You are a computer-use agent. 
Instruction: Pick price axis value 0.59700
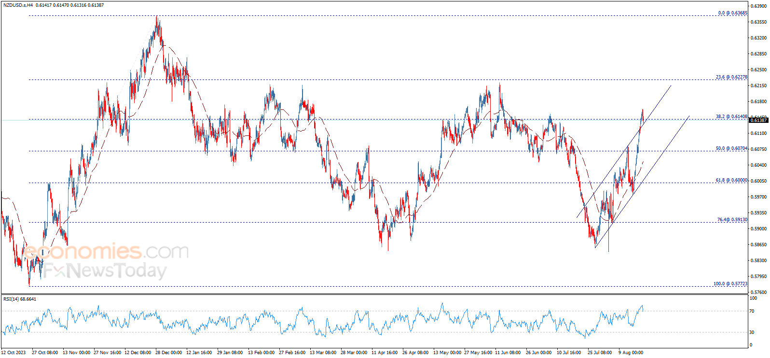coord(758,197)
